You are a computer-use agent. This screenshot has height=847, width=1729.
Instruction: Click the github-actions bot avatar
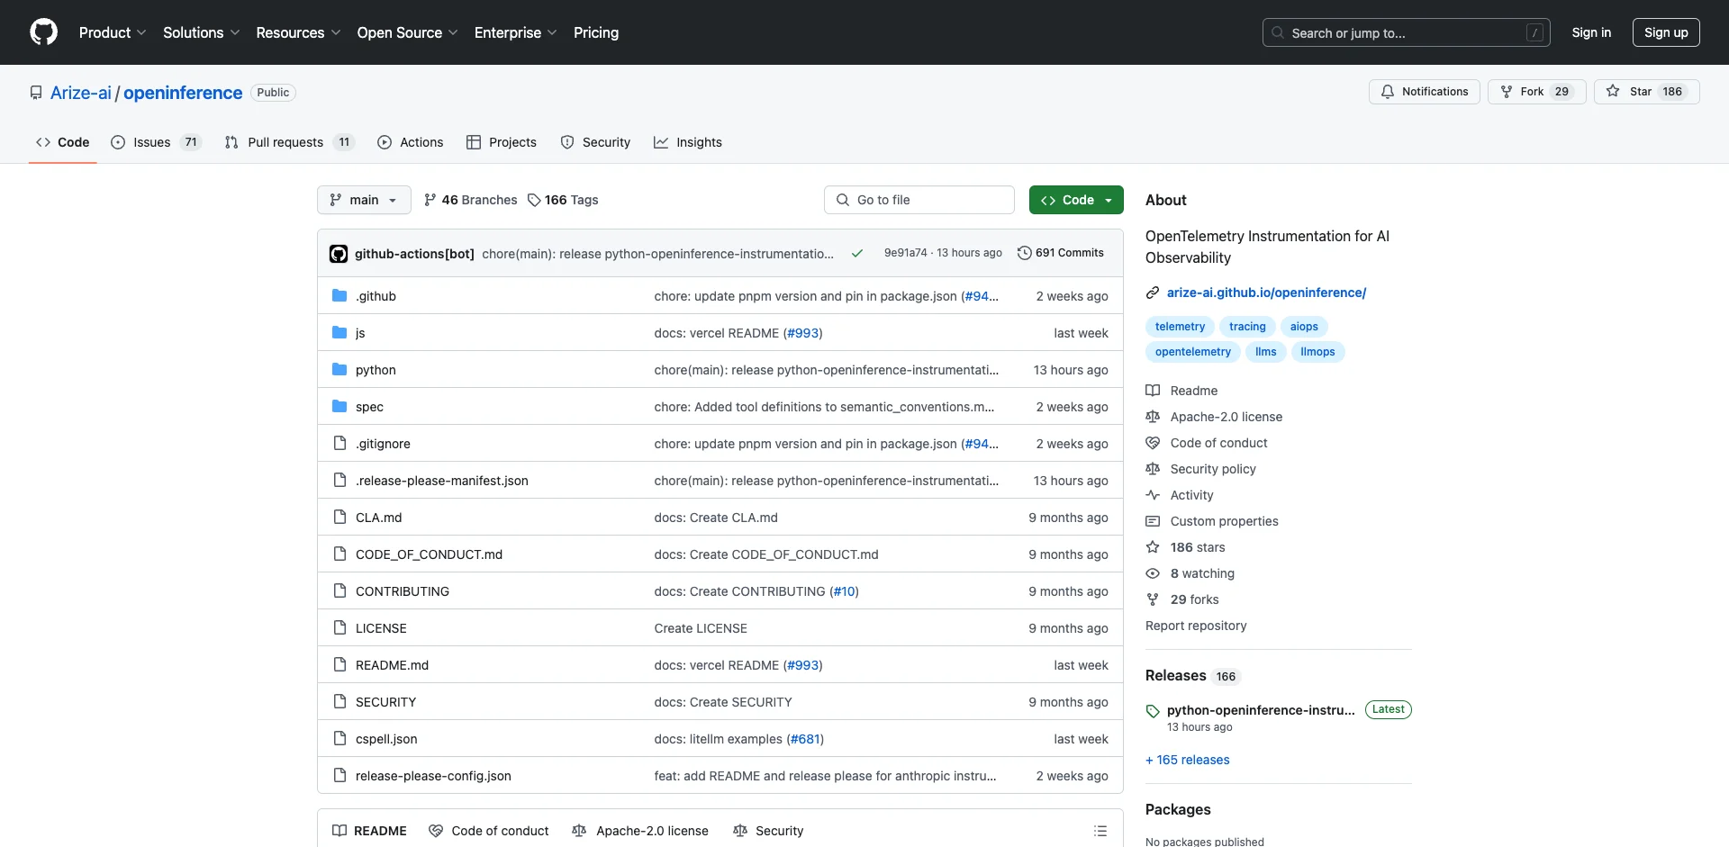click(x=339, y=254)
